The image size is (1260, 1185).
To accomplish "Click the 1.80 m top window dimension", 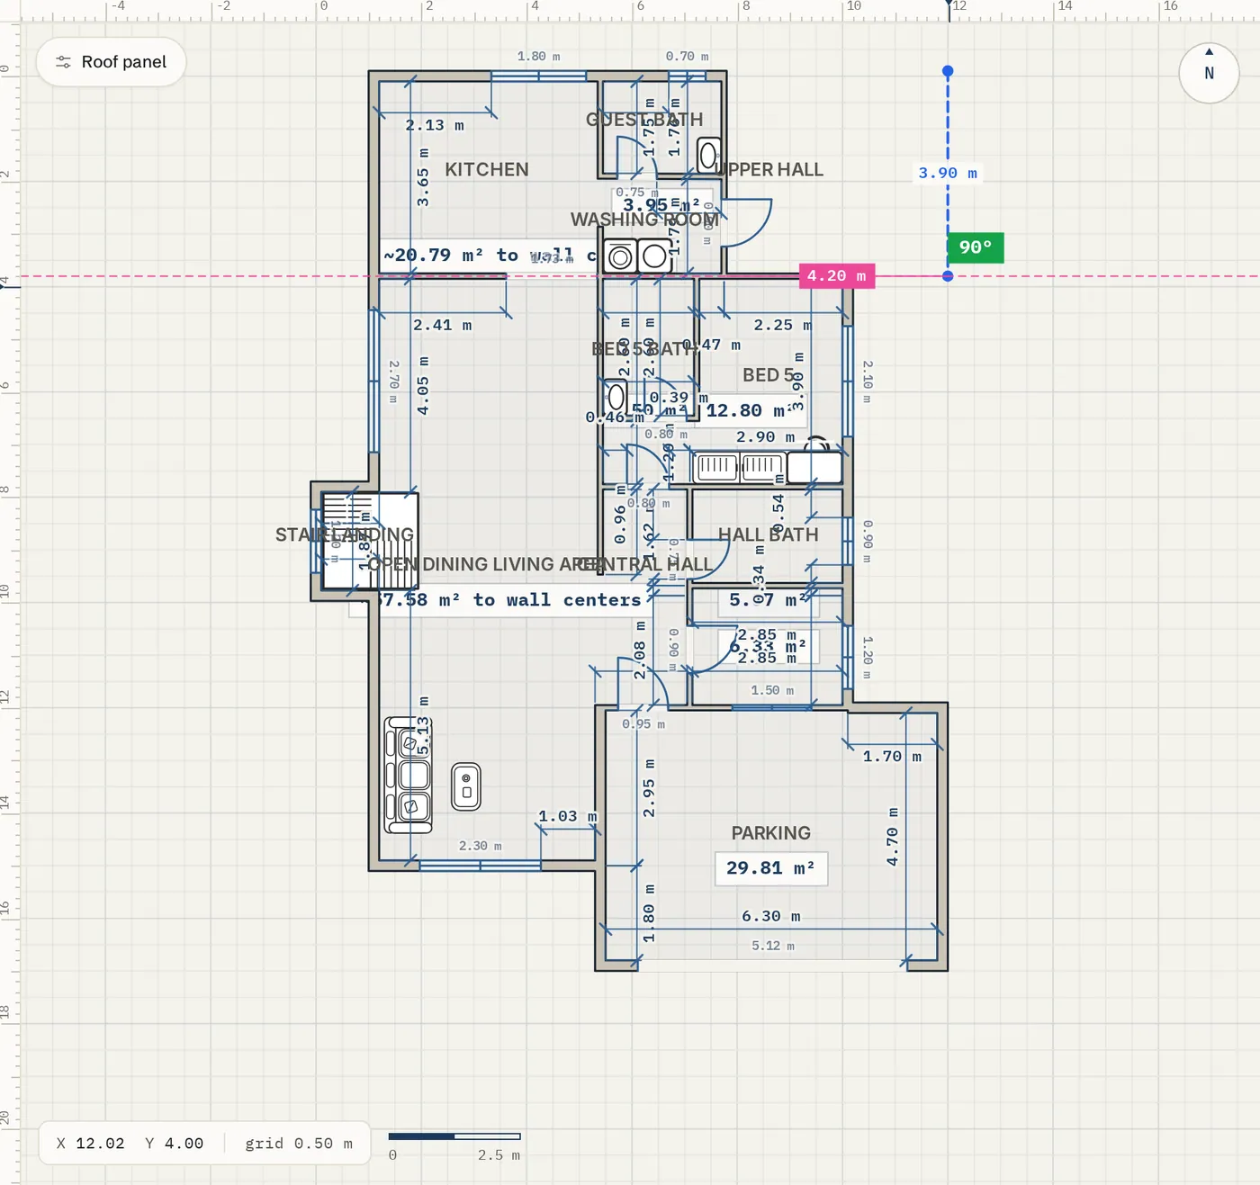I will pos(538,56).
